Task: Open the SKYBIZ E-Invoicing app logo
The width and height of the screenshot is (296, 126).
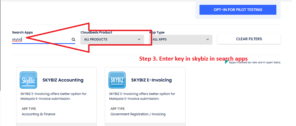Action: [117, 80]
